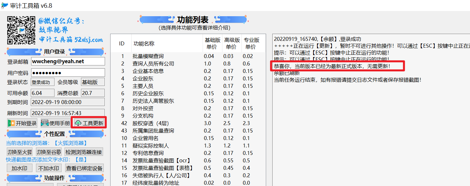Select the 企业股东 function row

coord(187,78)
